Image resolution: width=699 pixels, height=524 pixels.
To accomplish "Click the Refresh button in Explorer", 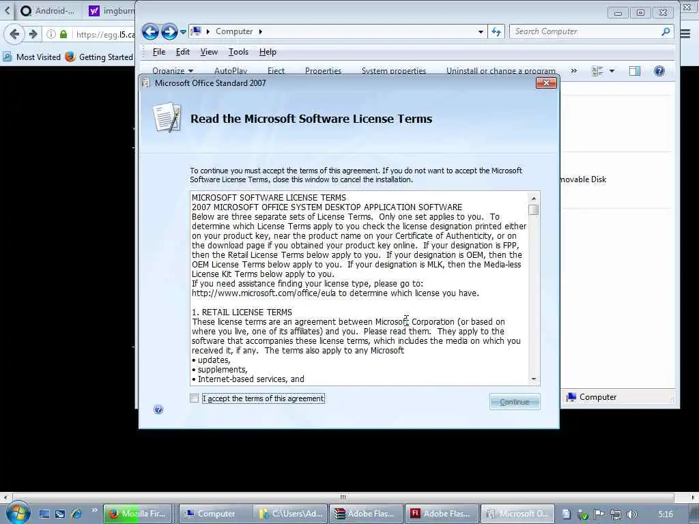I will [496, 31].
